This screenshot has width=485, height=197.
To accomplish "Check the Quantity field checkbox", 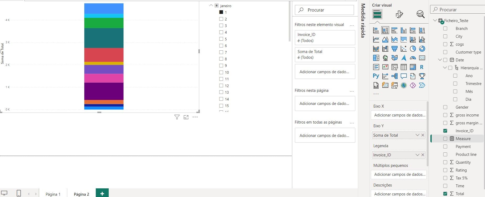I will 445,162.
